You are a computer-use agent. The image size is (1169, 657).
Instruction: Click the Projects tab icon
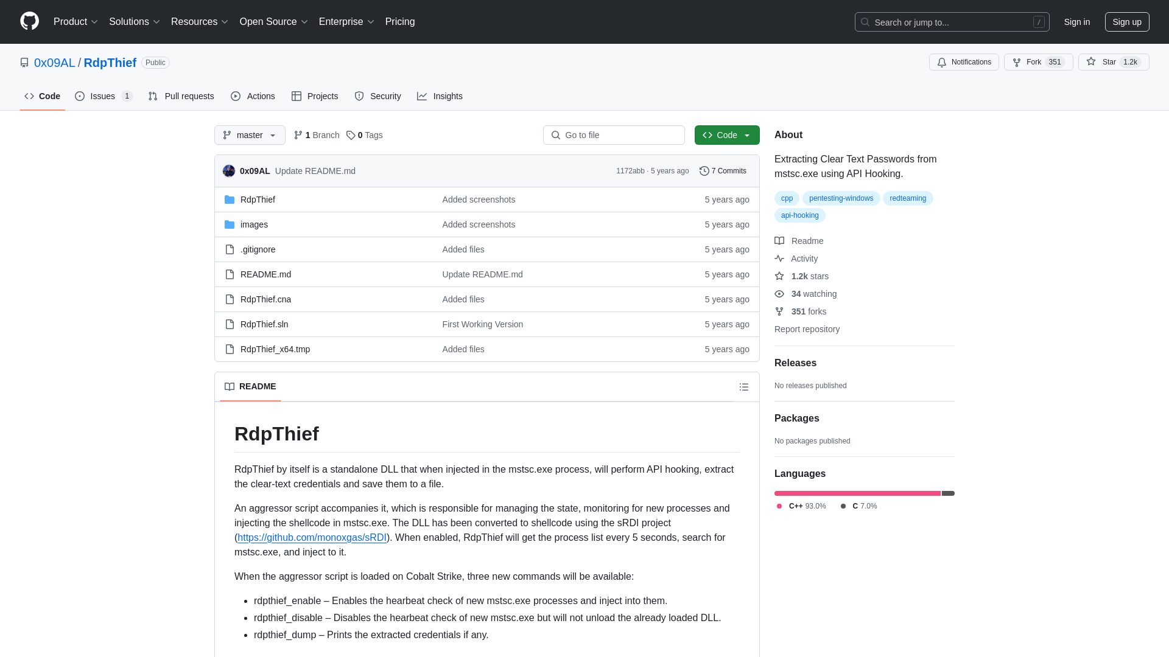297,96
